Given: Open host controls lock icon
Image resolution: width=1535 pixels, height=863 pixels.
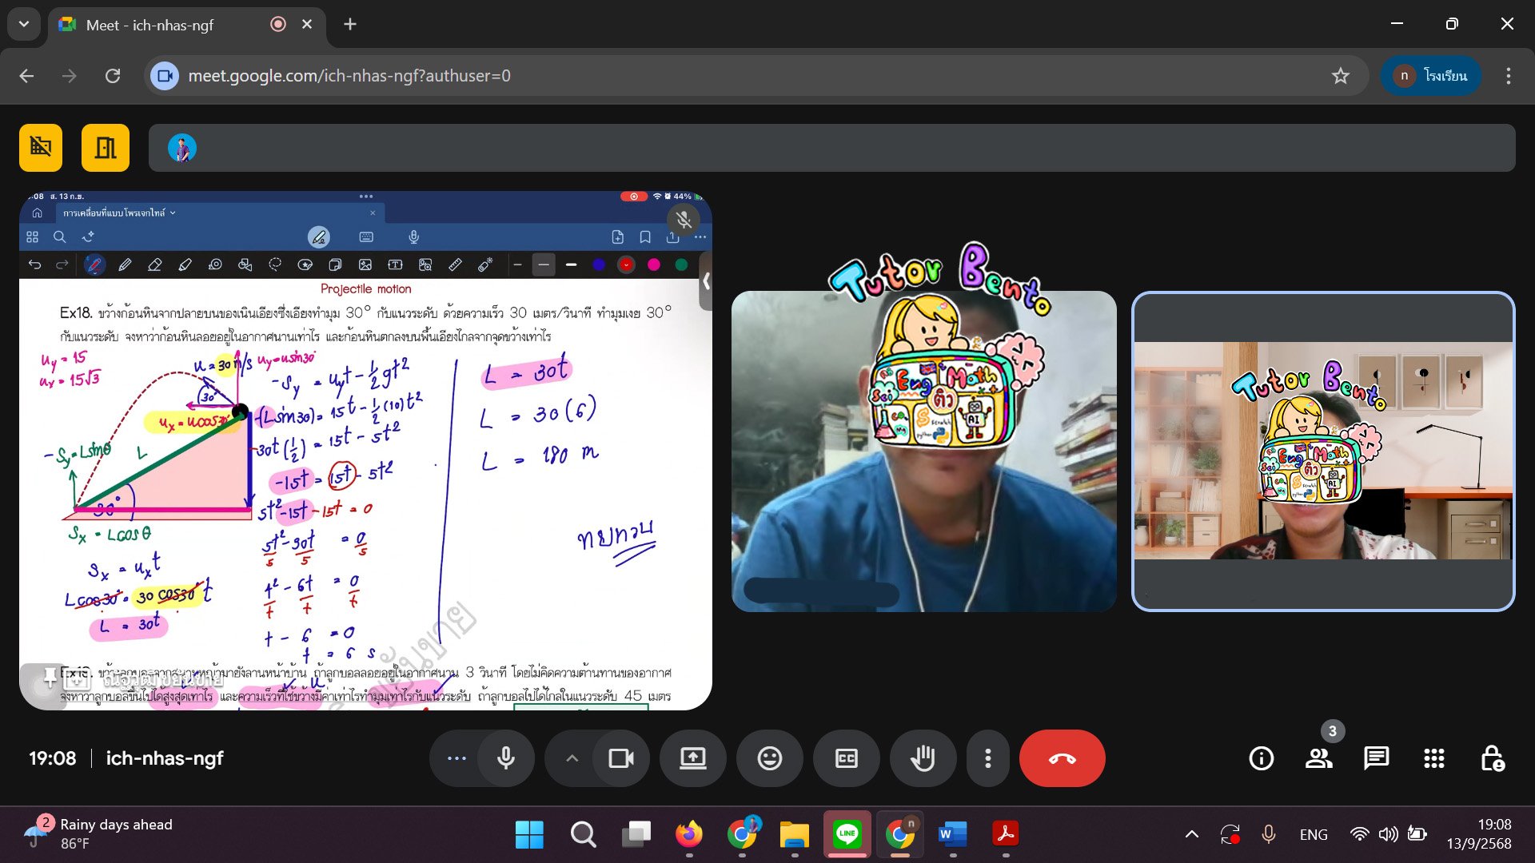Looking at the screenshot, I should pyautogui.click(x=1492, y=758).
